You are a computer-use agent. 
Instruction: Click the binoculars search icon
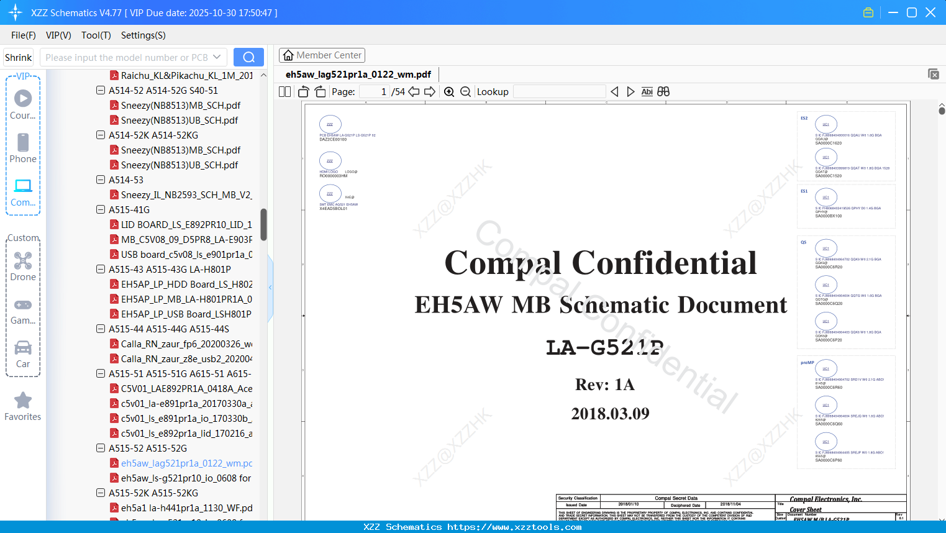(x=663, y=92)
